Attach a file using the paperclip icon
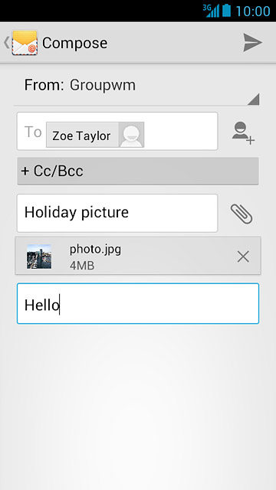 click(x=242, y=214)
